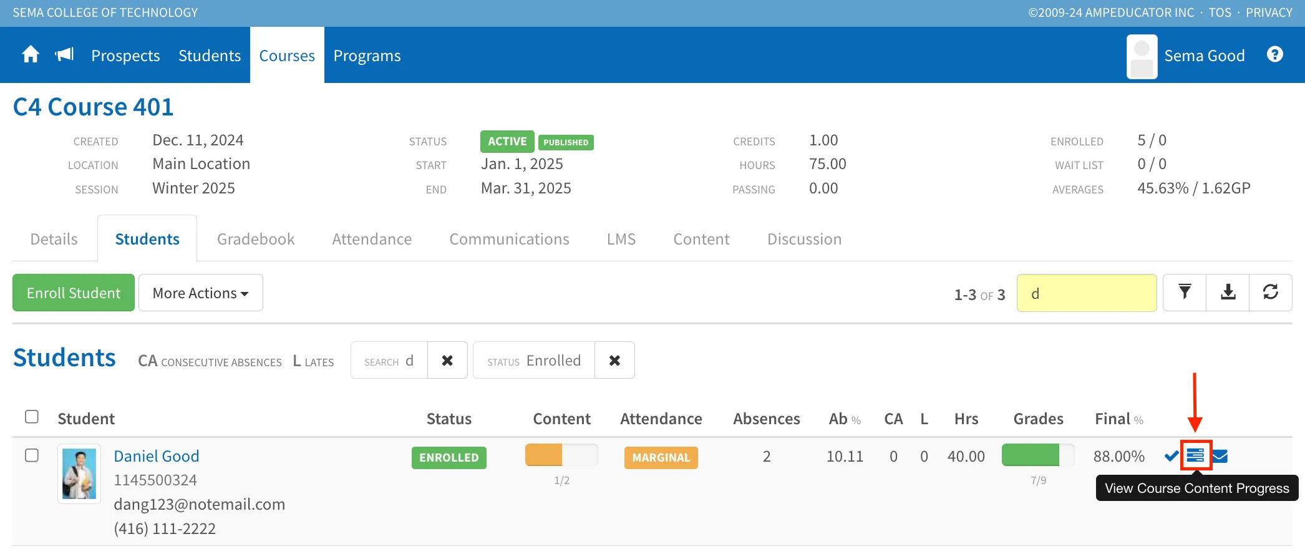Open the announcements megaphone icon
Image resolution: width=1305 pixels, height=549 pixels.
click(64, 55)
